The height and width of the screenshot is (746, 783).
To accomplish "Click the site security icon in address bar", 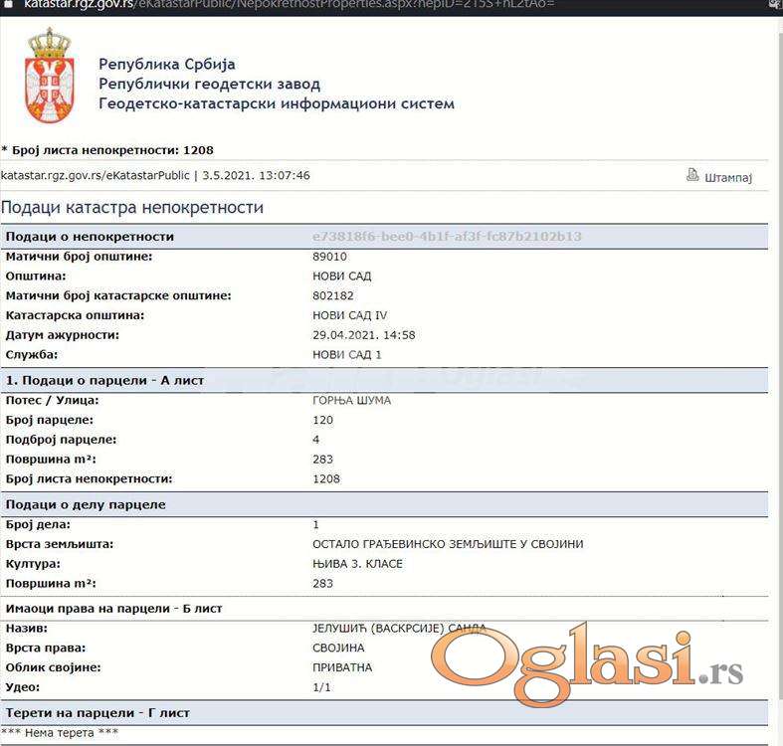I will (x=8, y=5).
